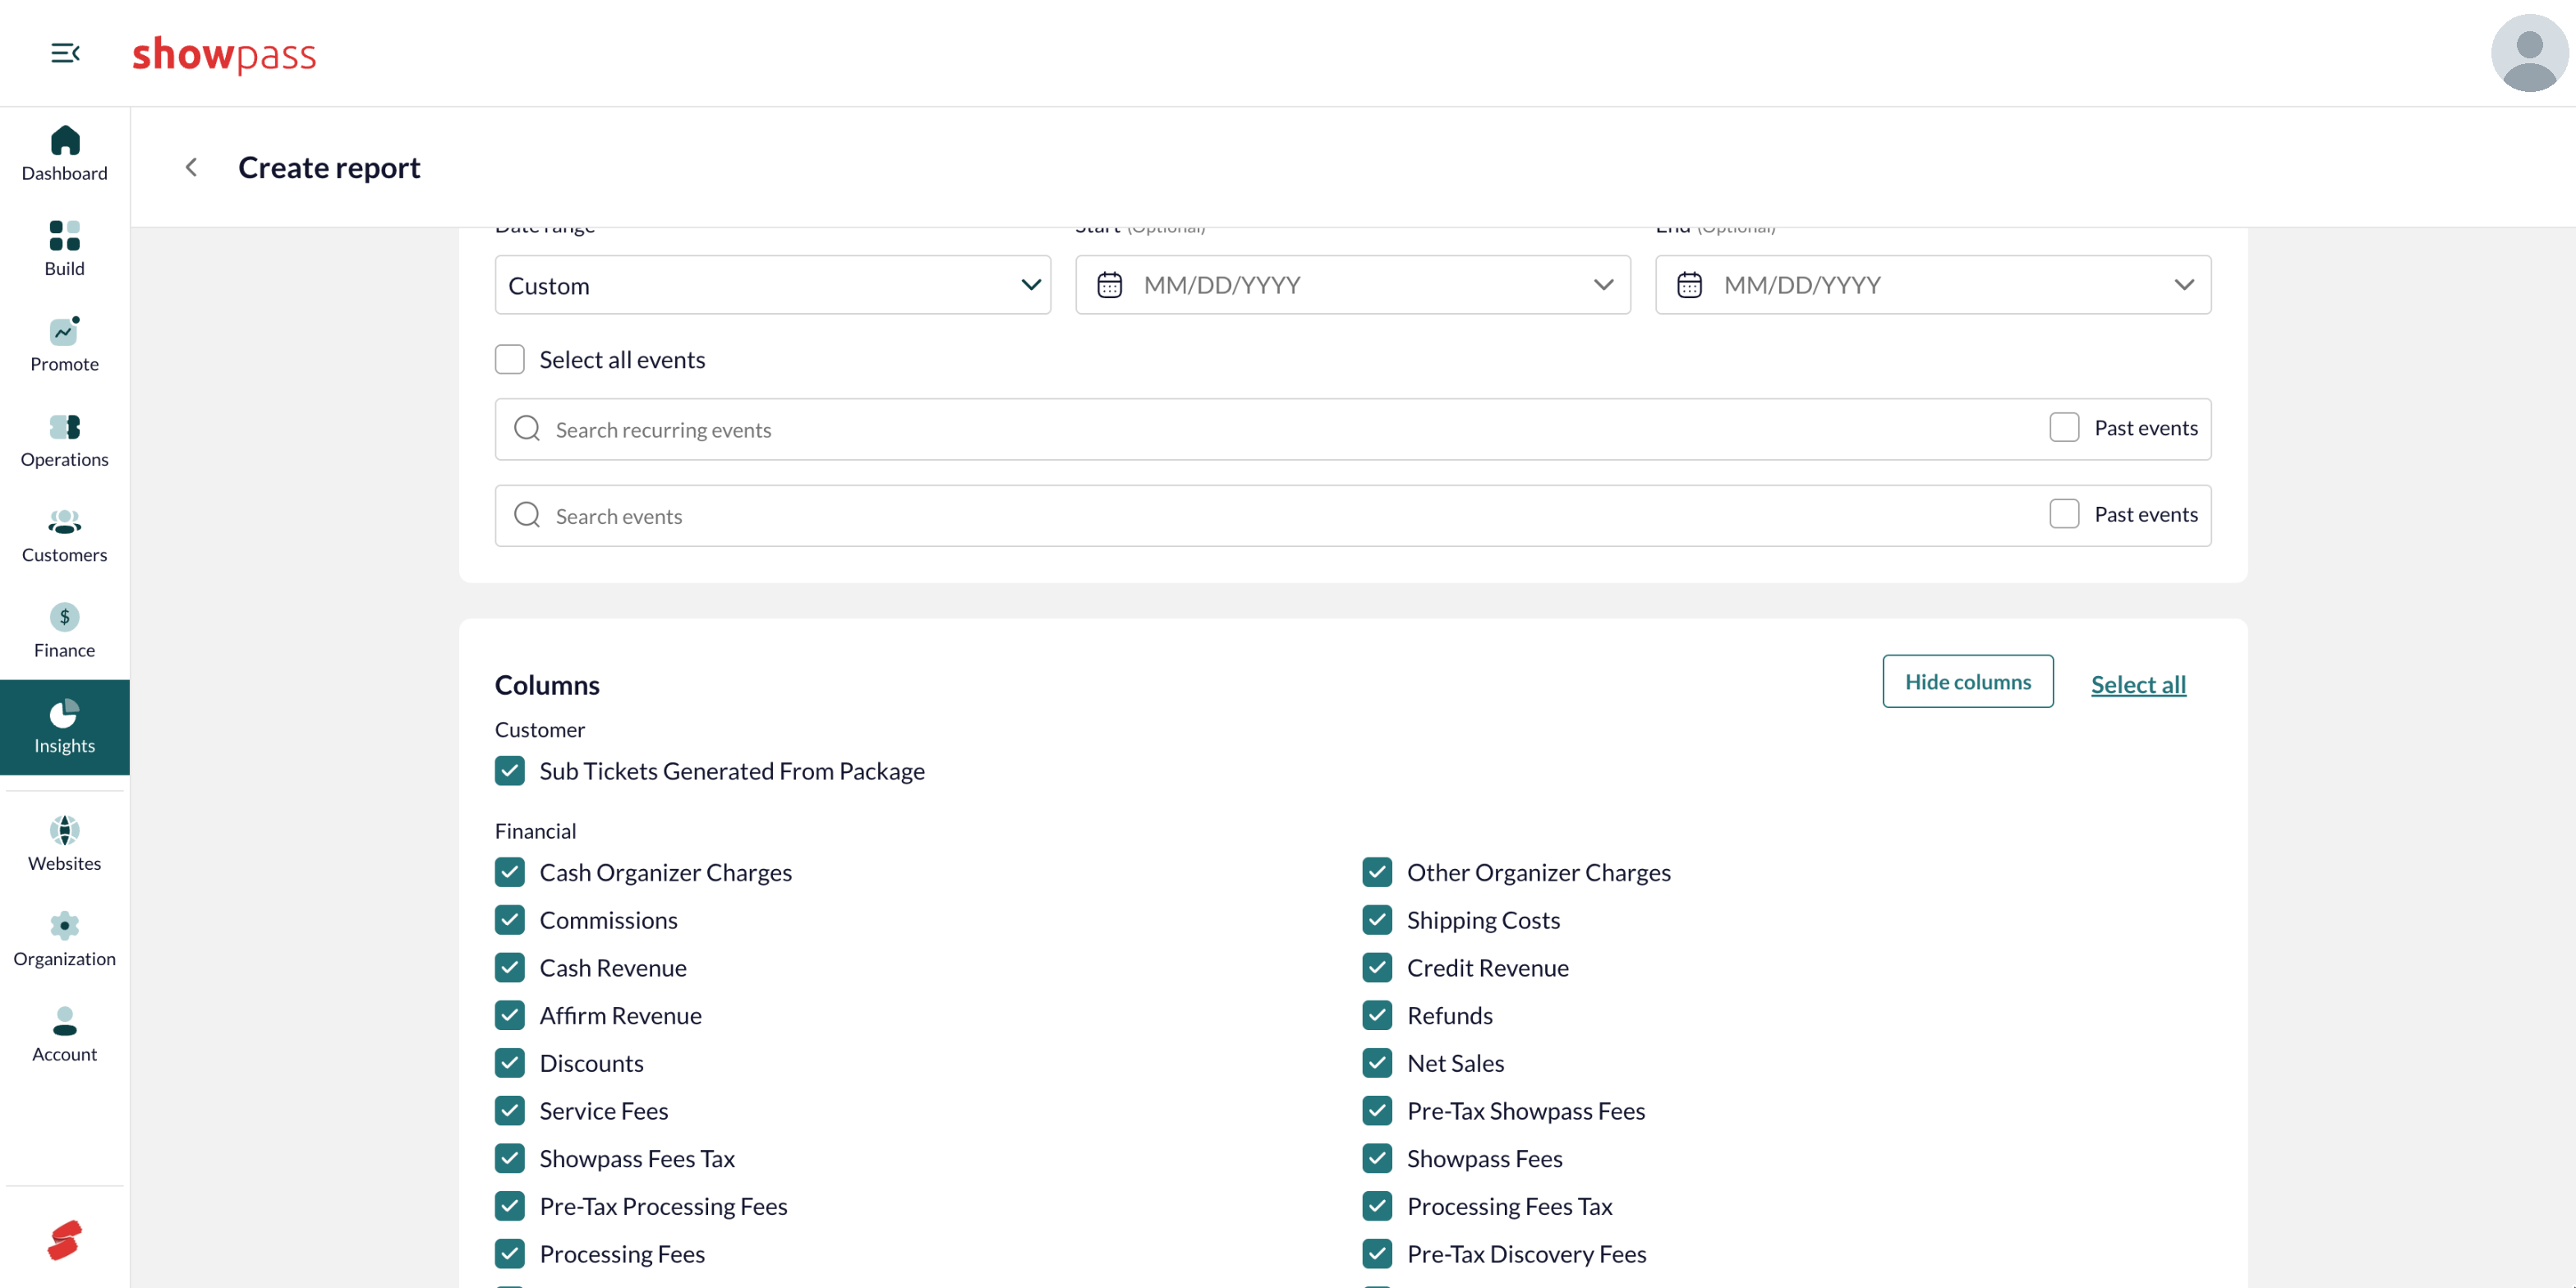Go back using the Create report arrow

(191, 167)
